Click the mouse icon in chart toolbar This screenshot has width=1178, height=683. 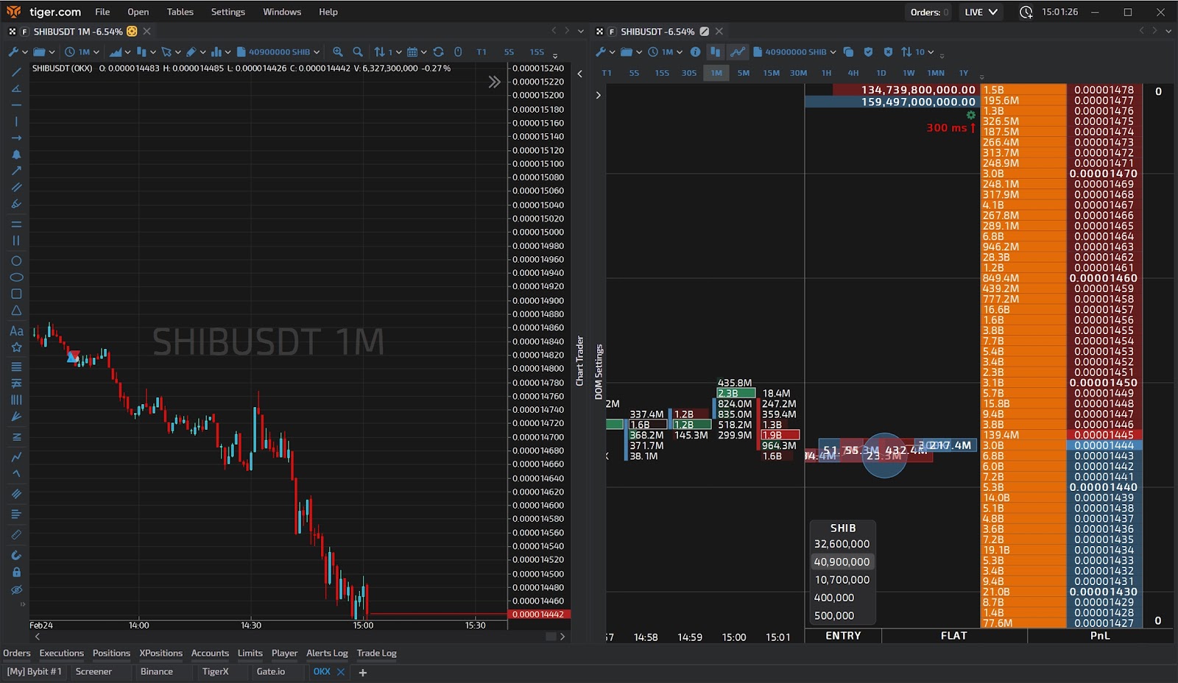point(458,52)
